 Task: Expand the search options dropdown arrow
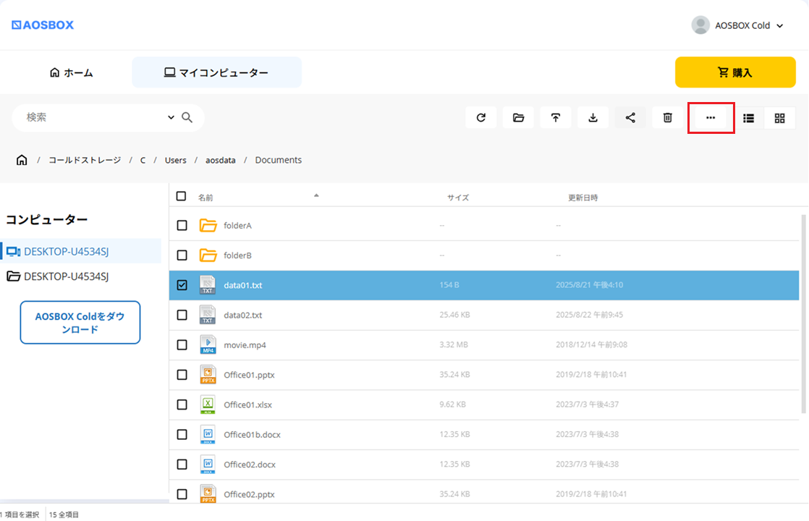171,117
